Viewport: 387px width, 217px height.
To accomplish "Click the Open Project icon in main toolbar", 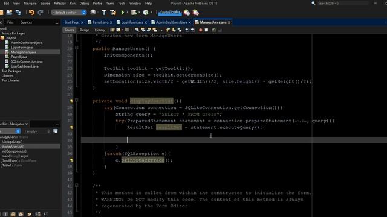I will tap(10, 13).
